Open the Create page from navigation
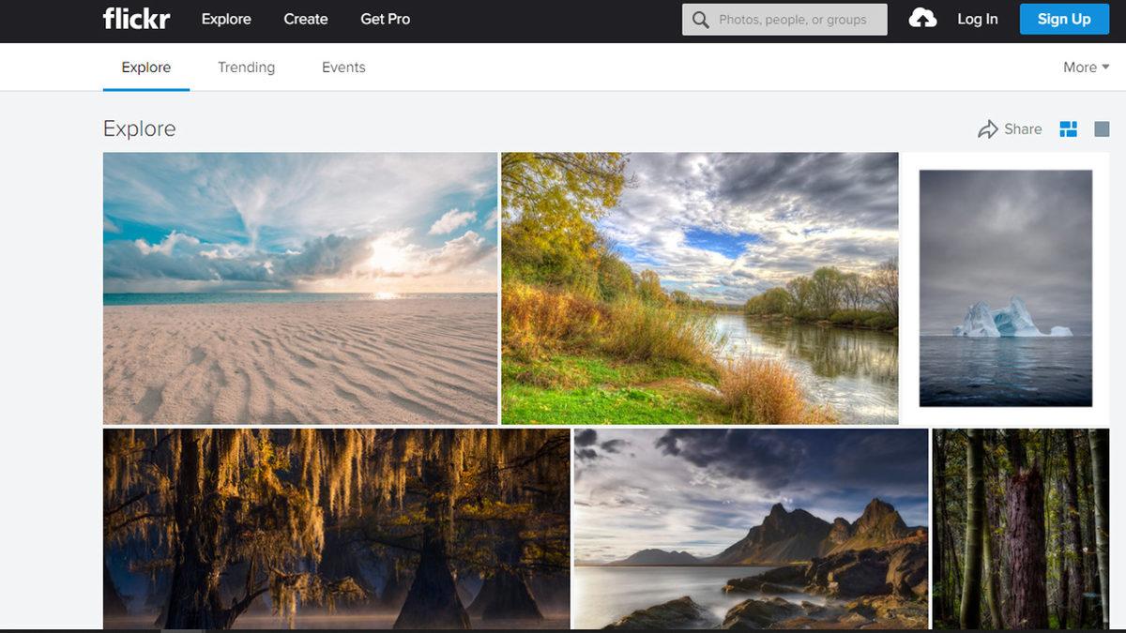The width and height of the screenshot is (1126, 633). 305,19
